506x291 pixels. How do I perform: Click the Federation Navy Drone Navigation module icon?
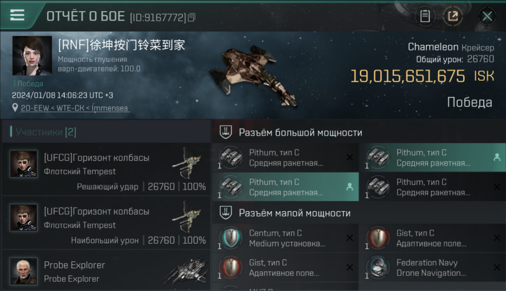click(378, 268)
